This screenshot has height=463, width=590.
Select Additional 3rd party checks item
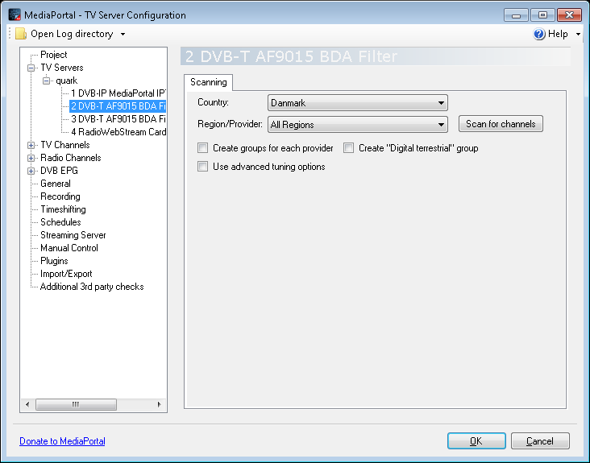[92, 287]
